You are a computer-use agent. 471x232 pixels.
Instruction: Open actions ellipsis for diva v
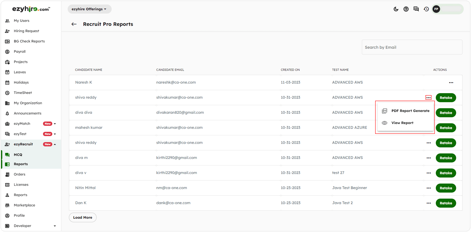tap(429, 173)
